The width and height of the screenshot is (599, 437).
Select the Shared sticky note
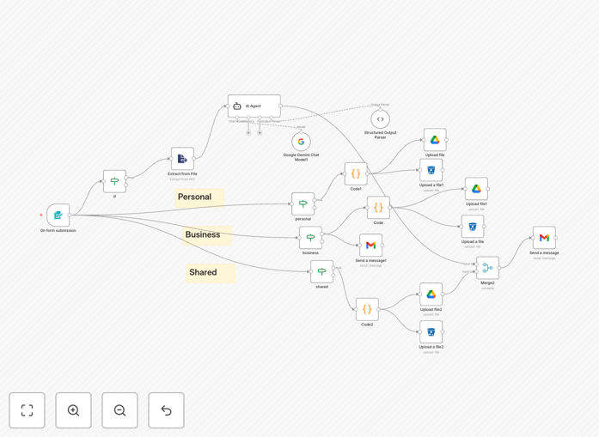pyautogui.click(x=211, y=273)
